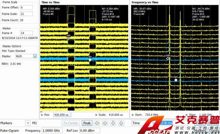Edit the Frequency field showing 1.0000 GHz
Viewport: 220px width, 134px height.
tap(52, 130)
